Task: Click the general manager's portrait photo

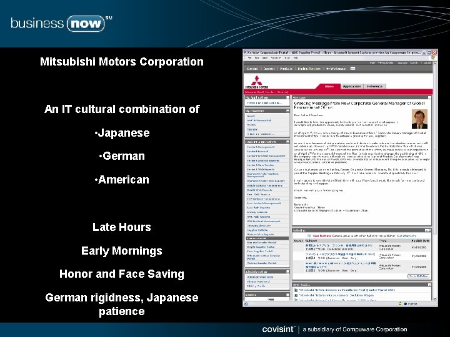Action: click(x=419, y=119)
